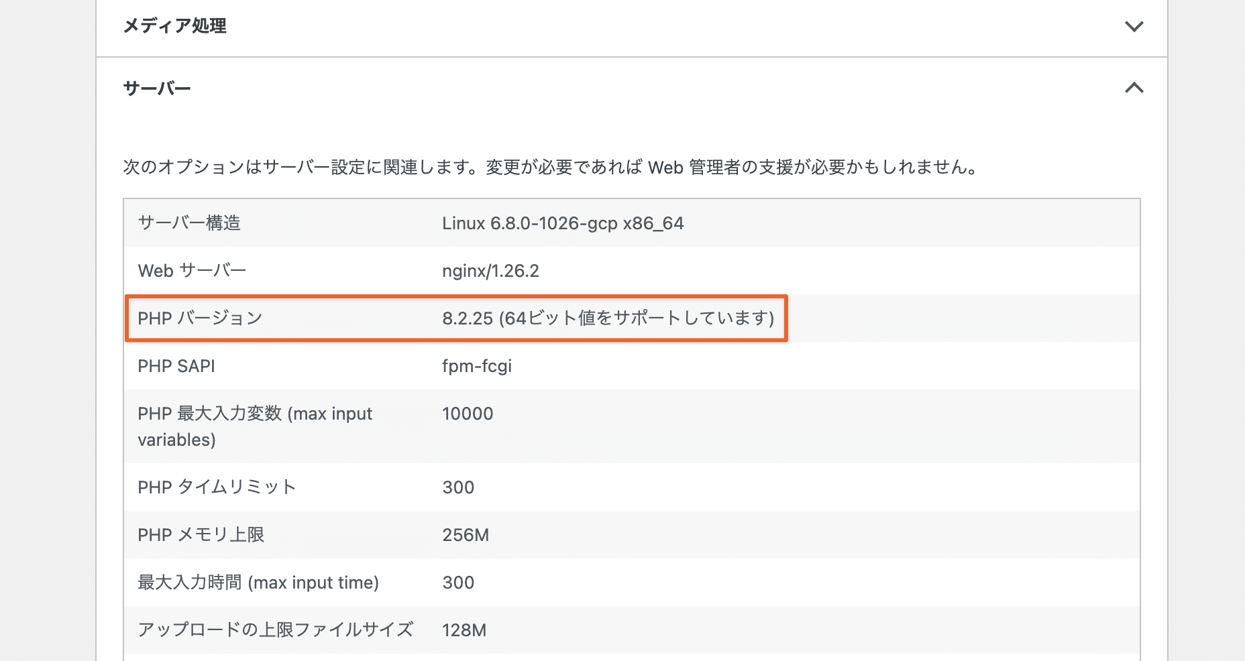This screenshot has height=661, width=1245.
Task: Click the server settings description paragraph
Action: pyautogui.click(x=550, y=167)
